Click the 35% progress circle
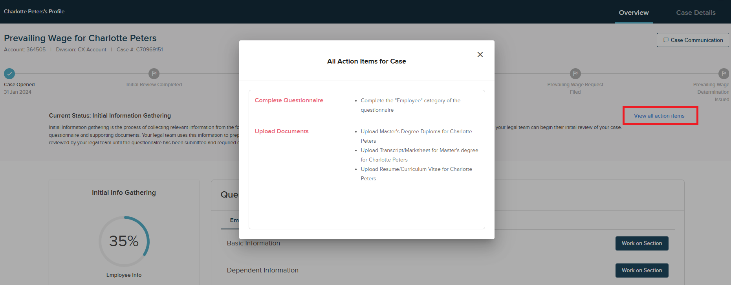 [124, 241]
